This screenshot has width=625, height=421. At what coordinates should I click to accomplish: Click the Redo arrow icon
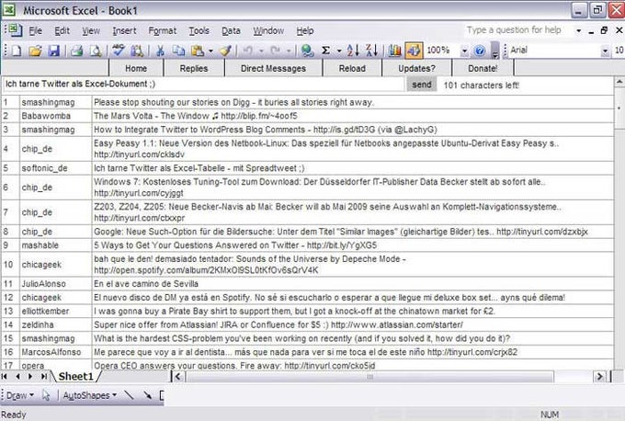point(275,51)
